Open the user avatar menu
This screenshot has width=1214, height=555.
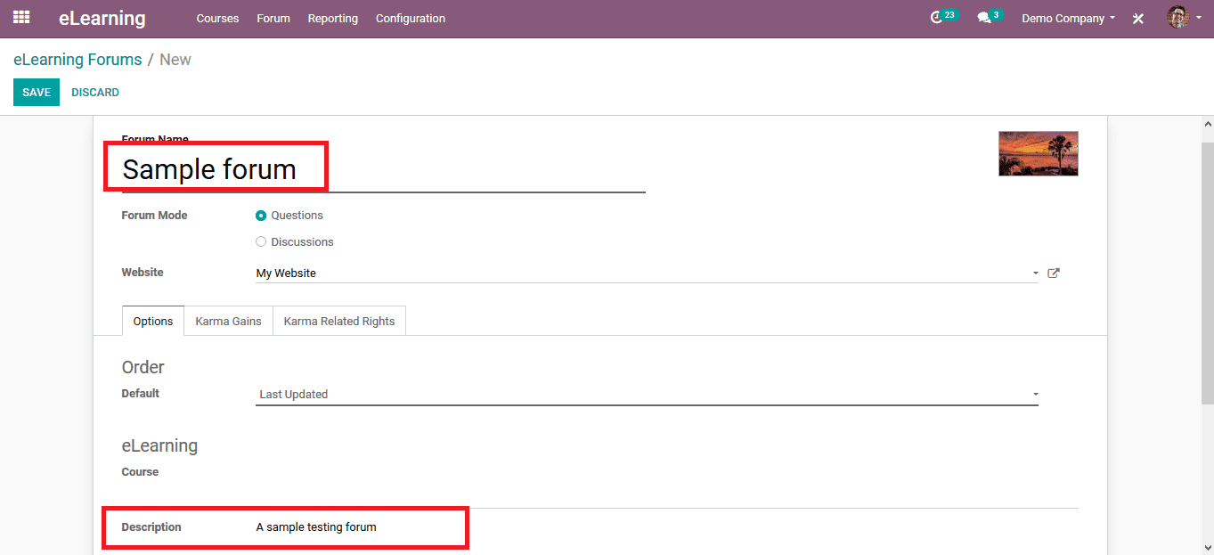1178,17
